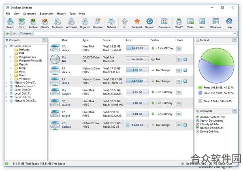Click the tool icon for disk C:\
243x171 pixels.
[x=179, y=48]
